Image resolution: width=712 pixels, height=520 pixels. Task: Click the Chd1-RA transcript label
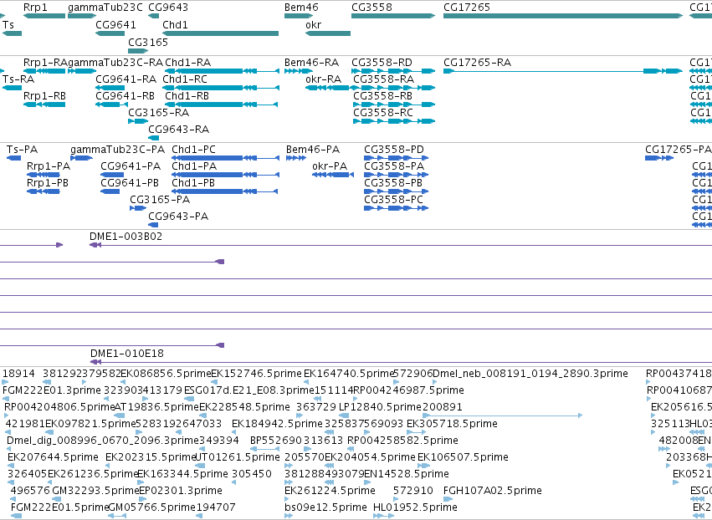(x=188, y=62)
